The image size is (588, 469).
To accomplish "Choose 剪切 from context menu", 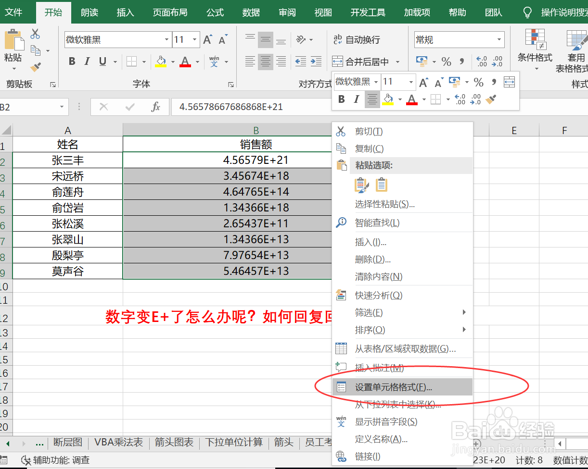I will [x=402, y=131].
